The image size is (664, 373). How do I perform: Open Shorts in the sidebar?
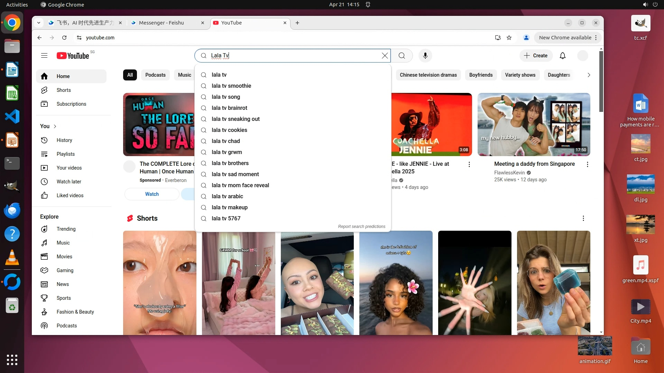coord(64,90)
